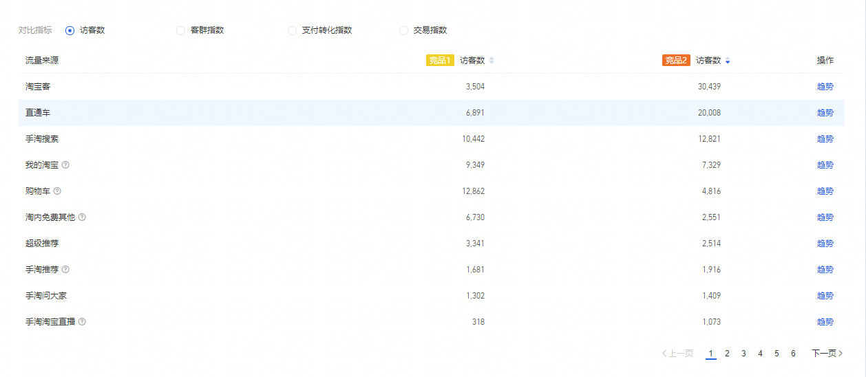Image resolution: width=866 pixels, height=377 pixels.
Task: View 趋势 for 直通车 row
Action: [x=825, y=113]
